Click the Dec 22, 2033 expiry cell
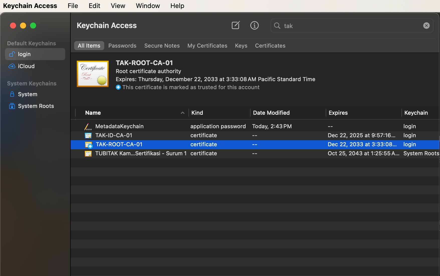 coord(362,144)
